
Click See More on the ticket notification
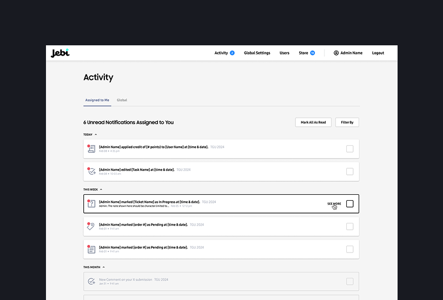pos(334,203)
